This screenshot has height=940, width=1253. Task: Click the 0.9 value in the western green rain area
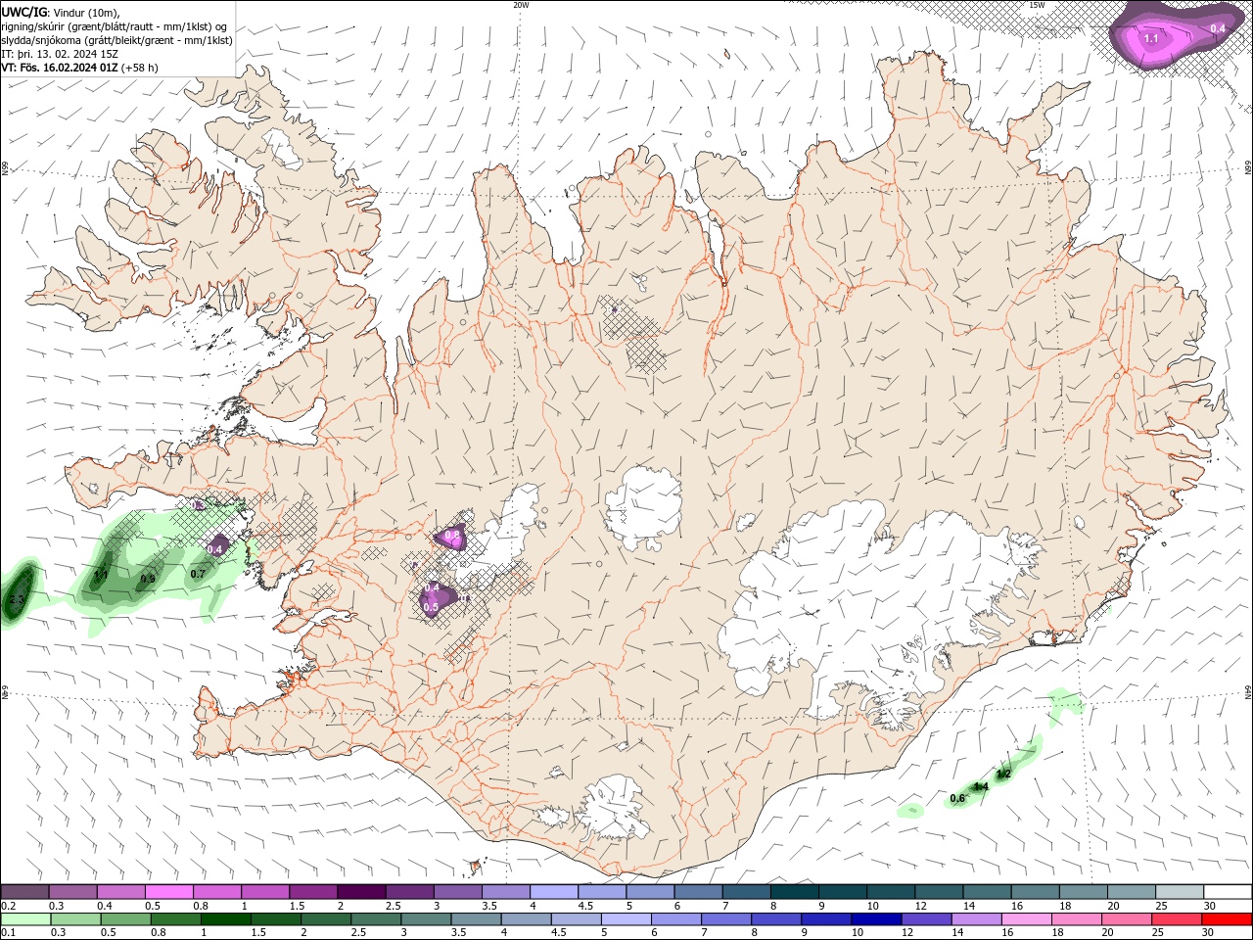[x=148, y=579]
